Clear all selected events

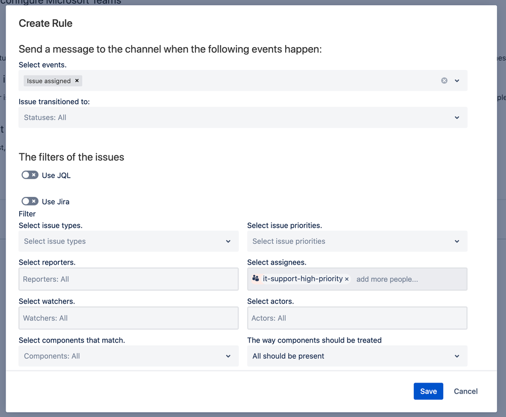tap(444, 80)
